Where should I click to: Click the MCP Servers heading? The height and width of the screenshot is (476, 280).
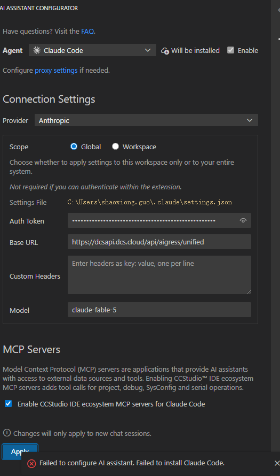click(x=31, y=349)
